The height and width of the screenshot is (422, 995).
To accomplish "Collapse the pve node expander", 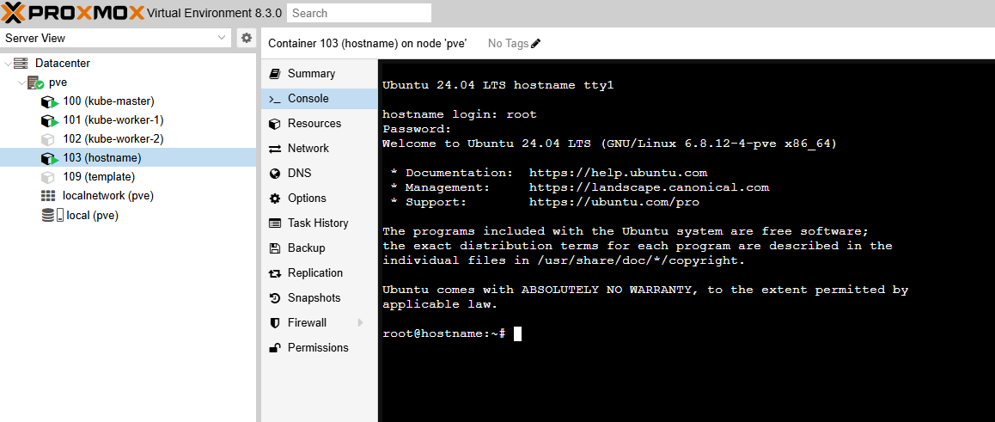I will 21,83.
